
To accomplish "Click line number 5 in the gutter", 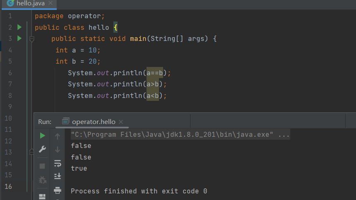I will pyautogui.click(x=10, y=61).
